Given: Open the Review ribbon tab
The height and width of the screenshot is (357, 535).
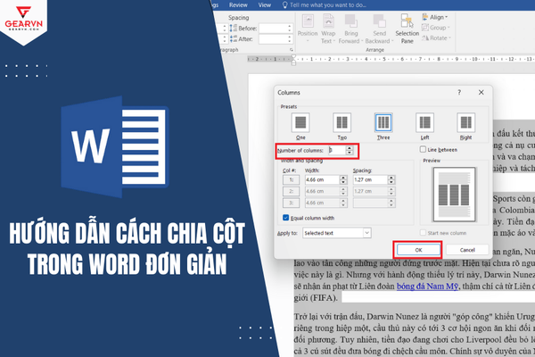Looking at the screenshot, I should 238,5.
